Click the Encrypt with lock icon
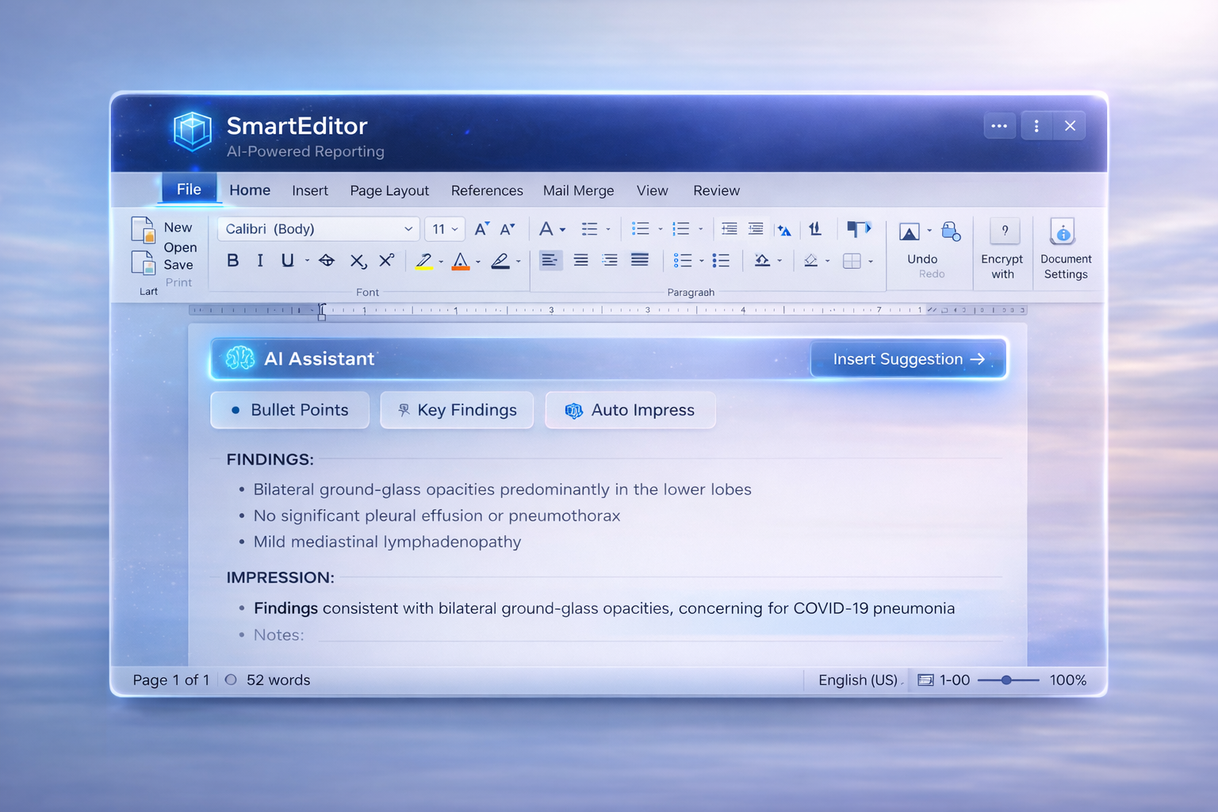 click(x=951, y=232)
